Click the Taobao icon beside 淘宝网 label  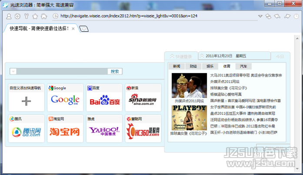pos(51,119)
